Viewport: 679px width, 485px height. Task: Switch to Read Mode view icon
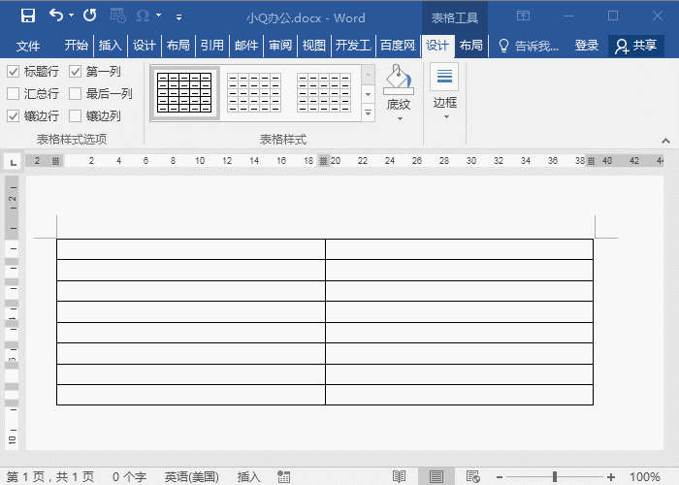tap(399, 477)
